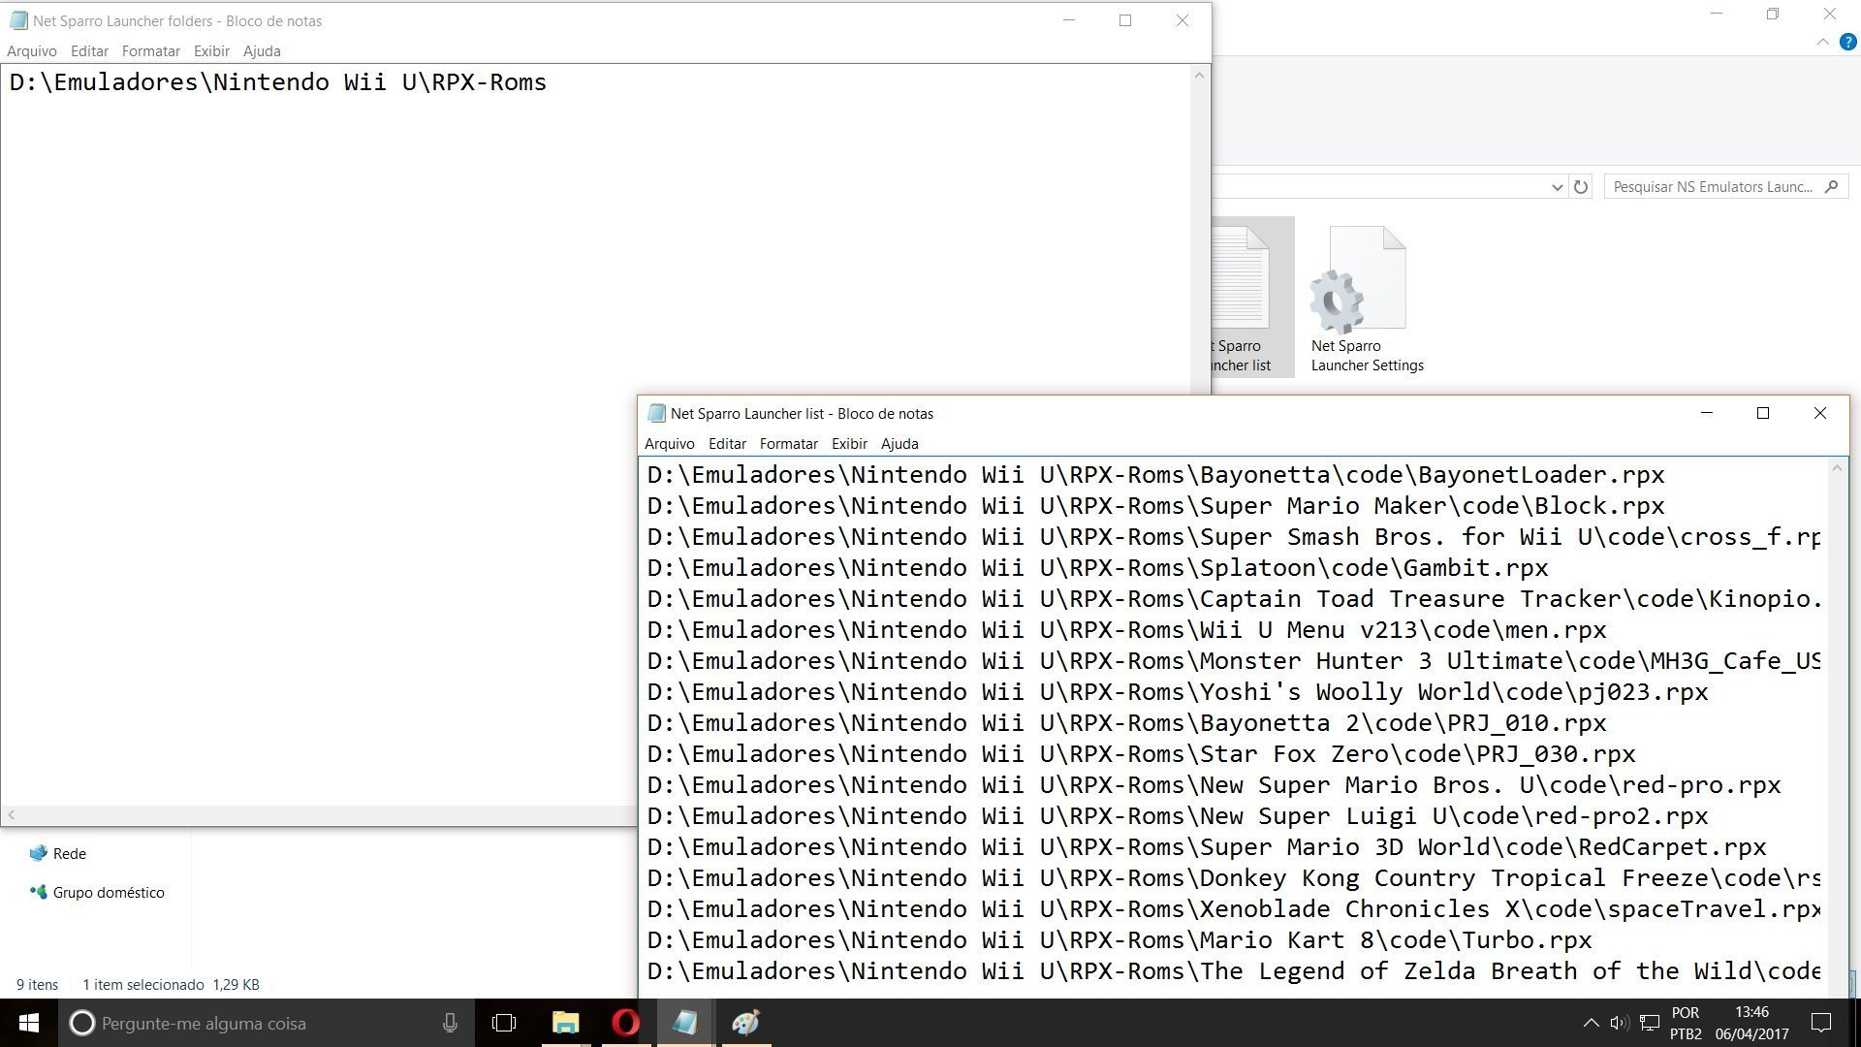Open Ajuda menu in folders Notepad window
Screen dimensions: 1861x1047
[x=262, y=51]
